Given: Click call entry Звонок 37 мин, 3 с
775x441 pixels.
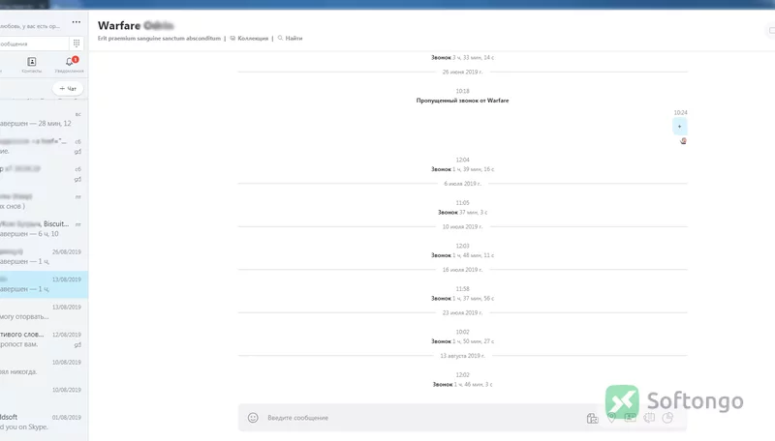Looking at the screenshot, I should [x=462, y=212].
